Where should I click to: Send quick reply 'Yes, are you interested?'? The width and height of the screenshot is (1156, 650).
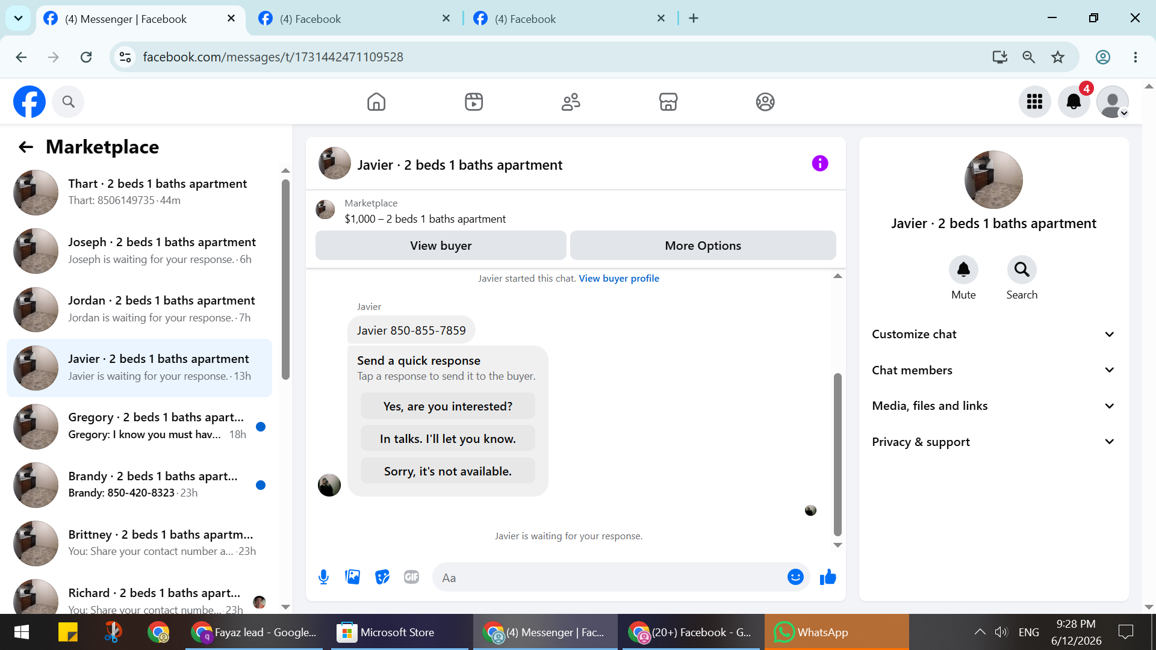point(447,406)
